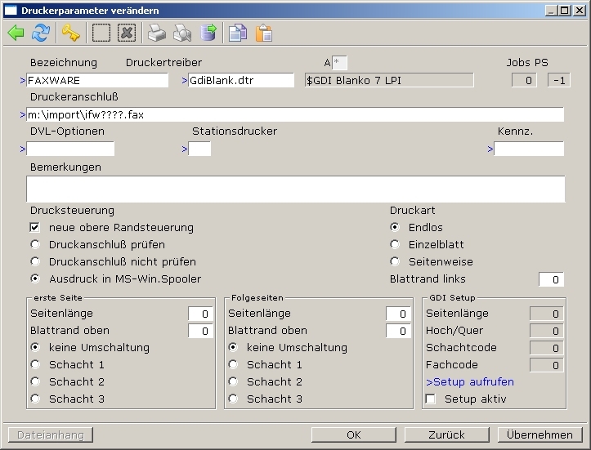Viewport: 591px width, 450px height.
Task: Click the printer icon in toolbar
Action: tap(156, 33)
